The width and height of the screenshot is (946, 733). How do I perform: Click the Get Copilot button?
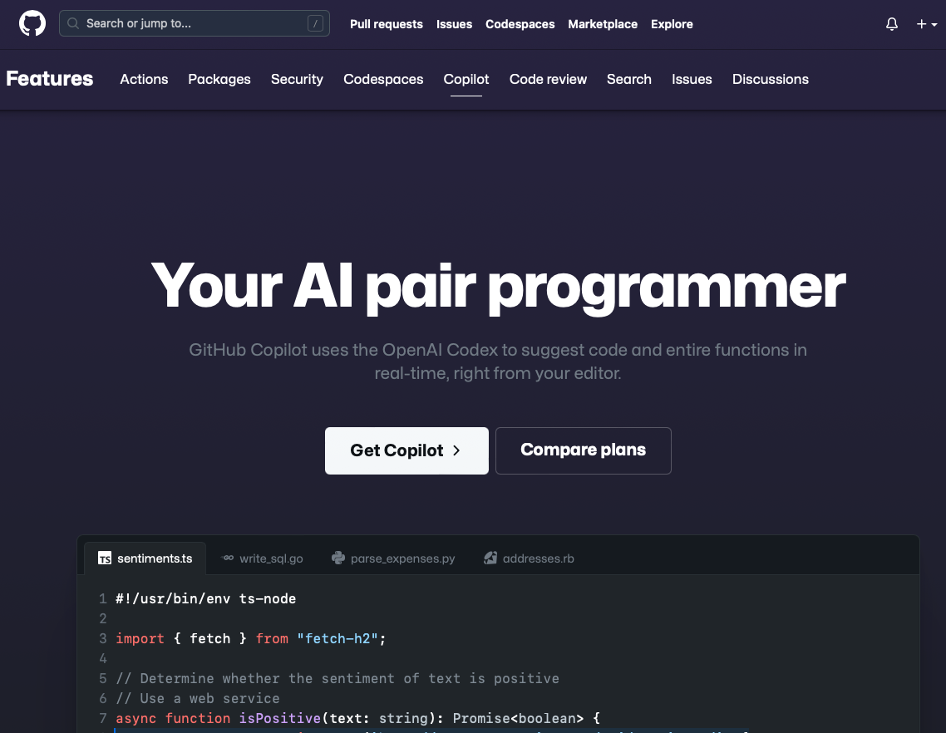(406, 450)
